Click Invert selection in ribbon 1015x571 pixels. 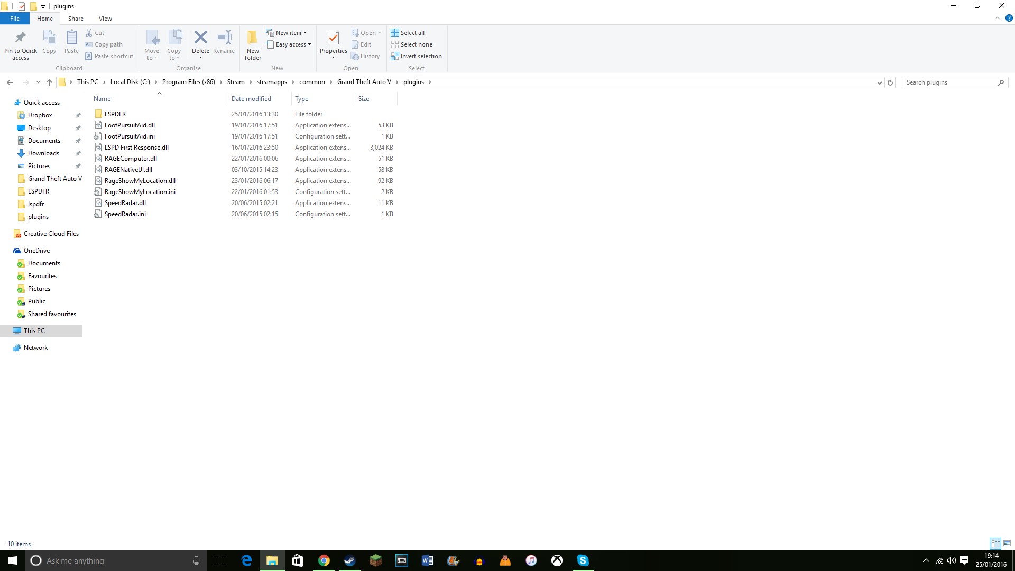coord(416,56)
